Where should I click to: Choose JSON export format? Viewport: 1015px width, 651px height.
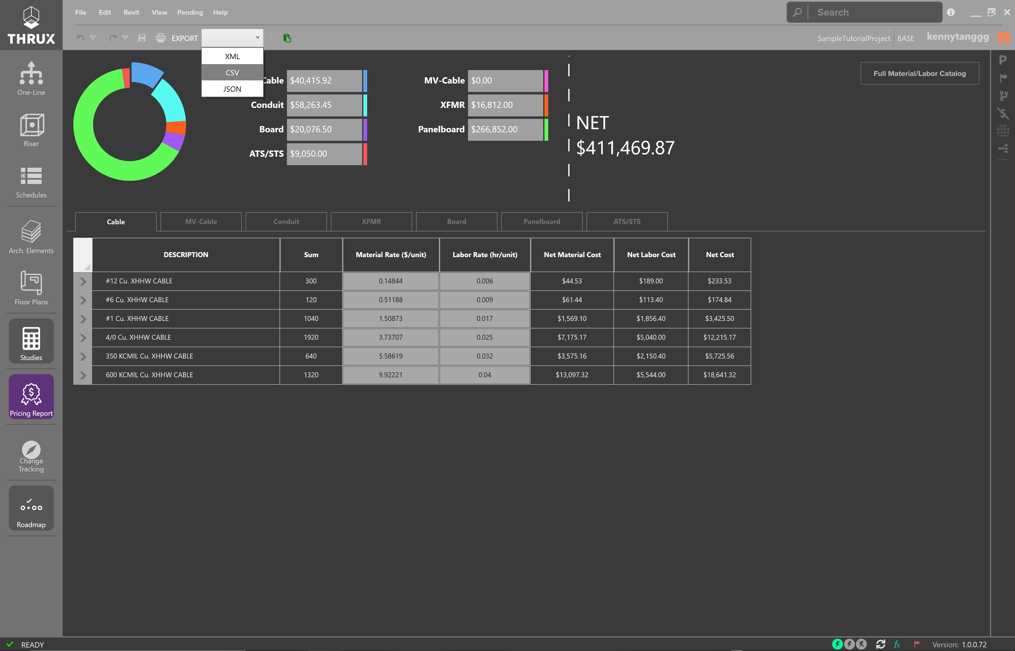232,89
